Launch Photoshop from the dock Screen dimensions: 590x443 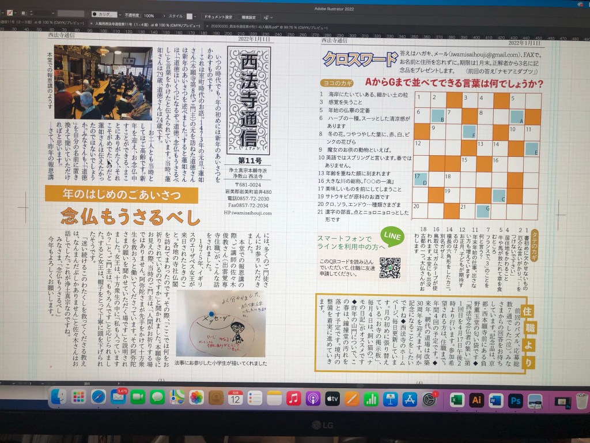[x=515, y=400]
